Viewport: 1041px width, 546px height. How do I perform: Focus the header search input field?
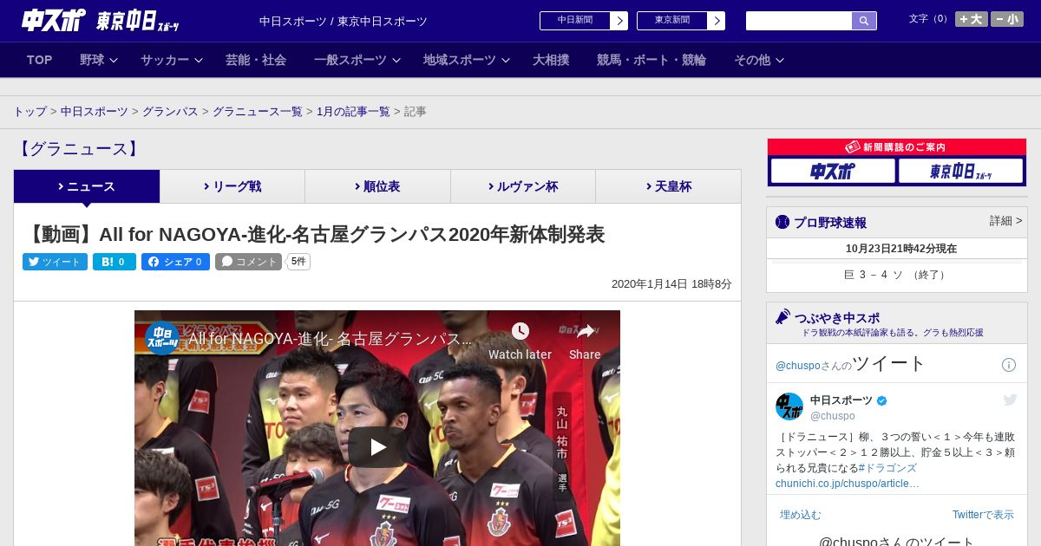tap(799, 21)
